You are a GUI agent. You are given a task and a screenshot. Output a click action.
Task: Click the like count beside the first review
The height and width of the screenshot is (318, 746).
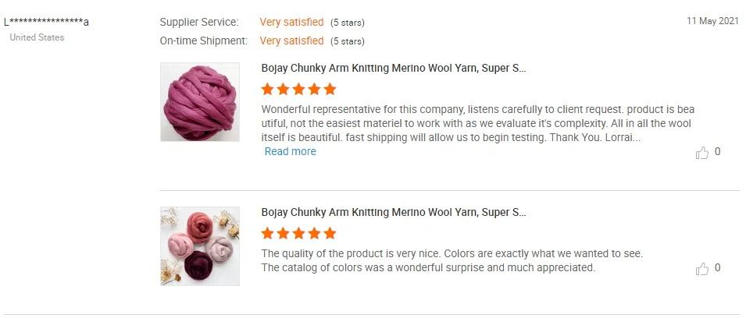pos(718,152)
